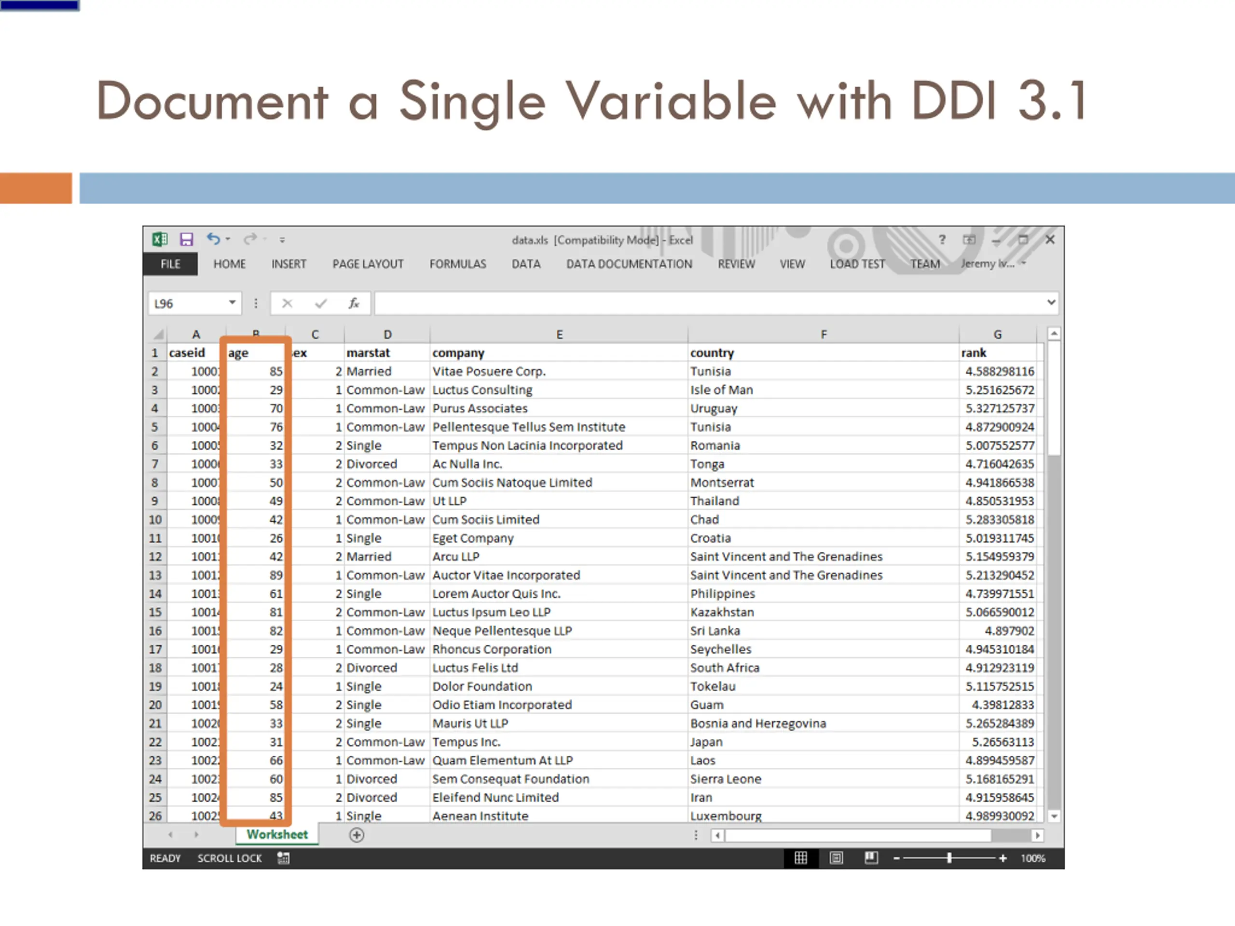Select the Worksheet sheet tab

(277, 834)
